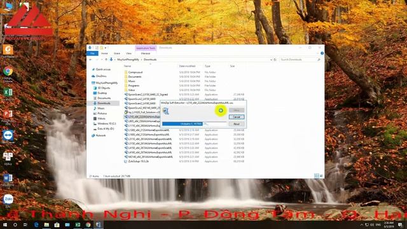Open Explorer help question mark icon

(x=322, y=53)
